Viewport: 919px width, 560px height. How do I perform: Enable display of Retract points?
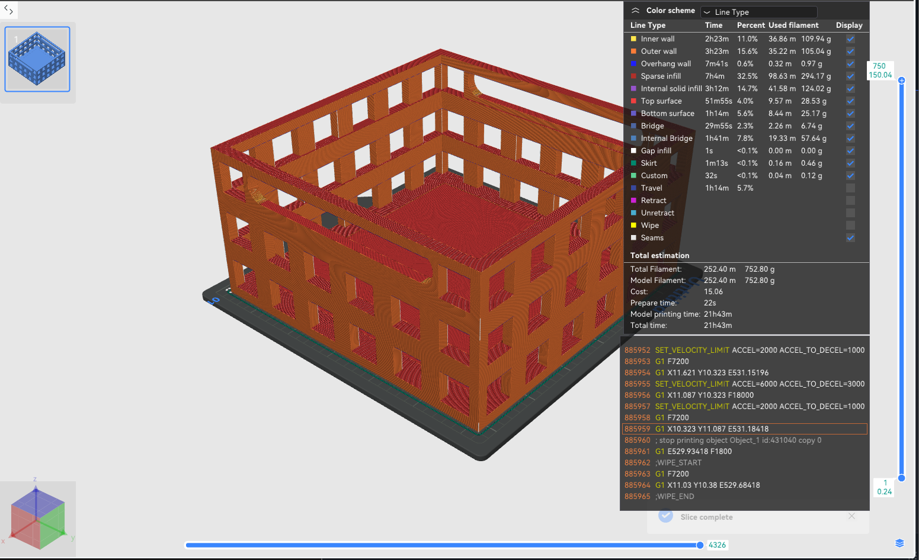coord(850,201)
